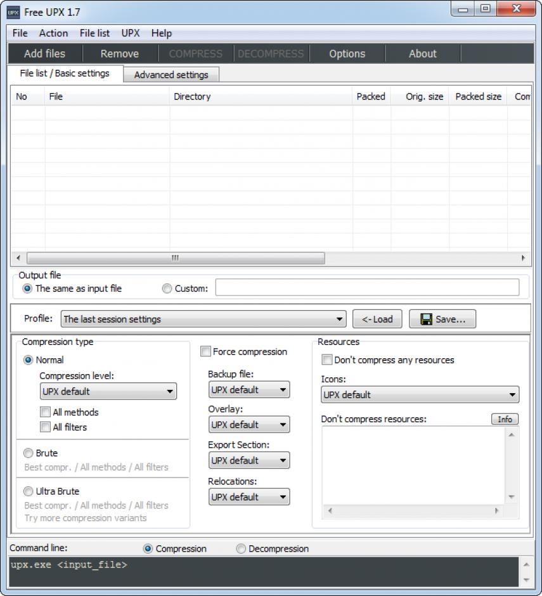
Task: Choose the Custom output file radio button
Action: tap(185, 289)
